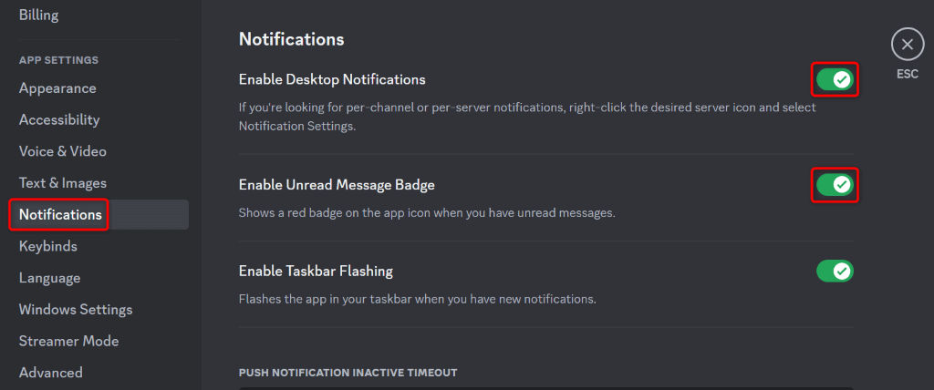934x390 pixels.
Task: Click the Enable Unread Message Badge label
Action: [x=337, y=185]
